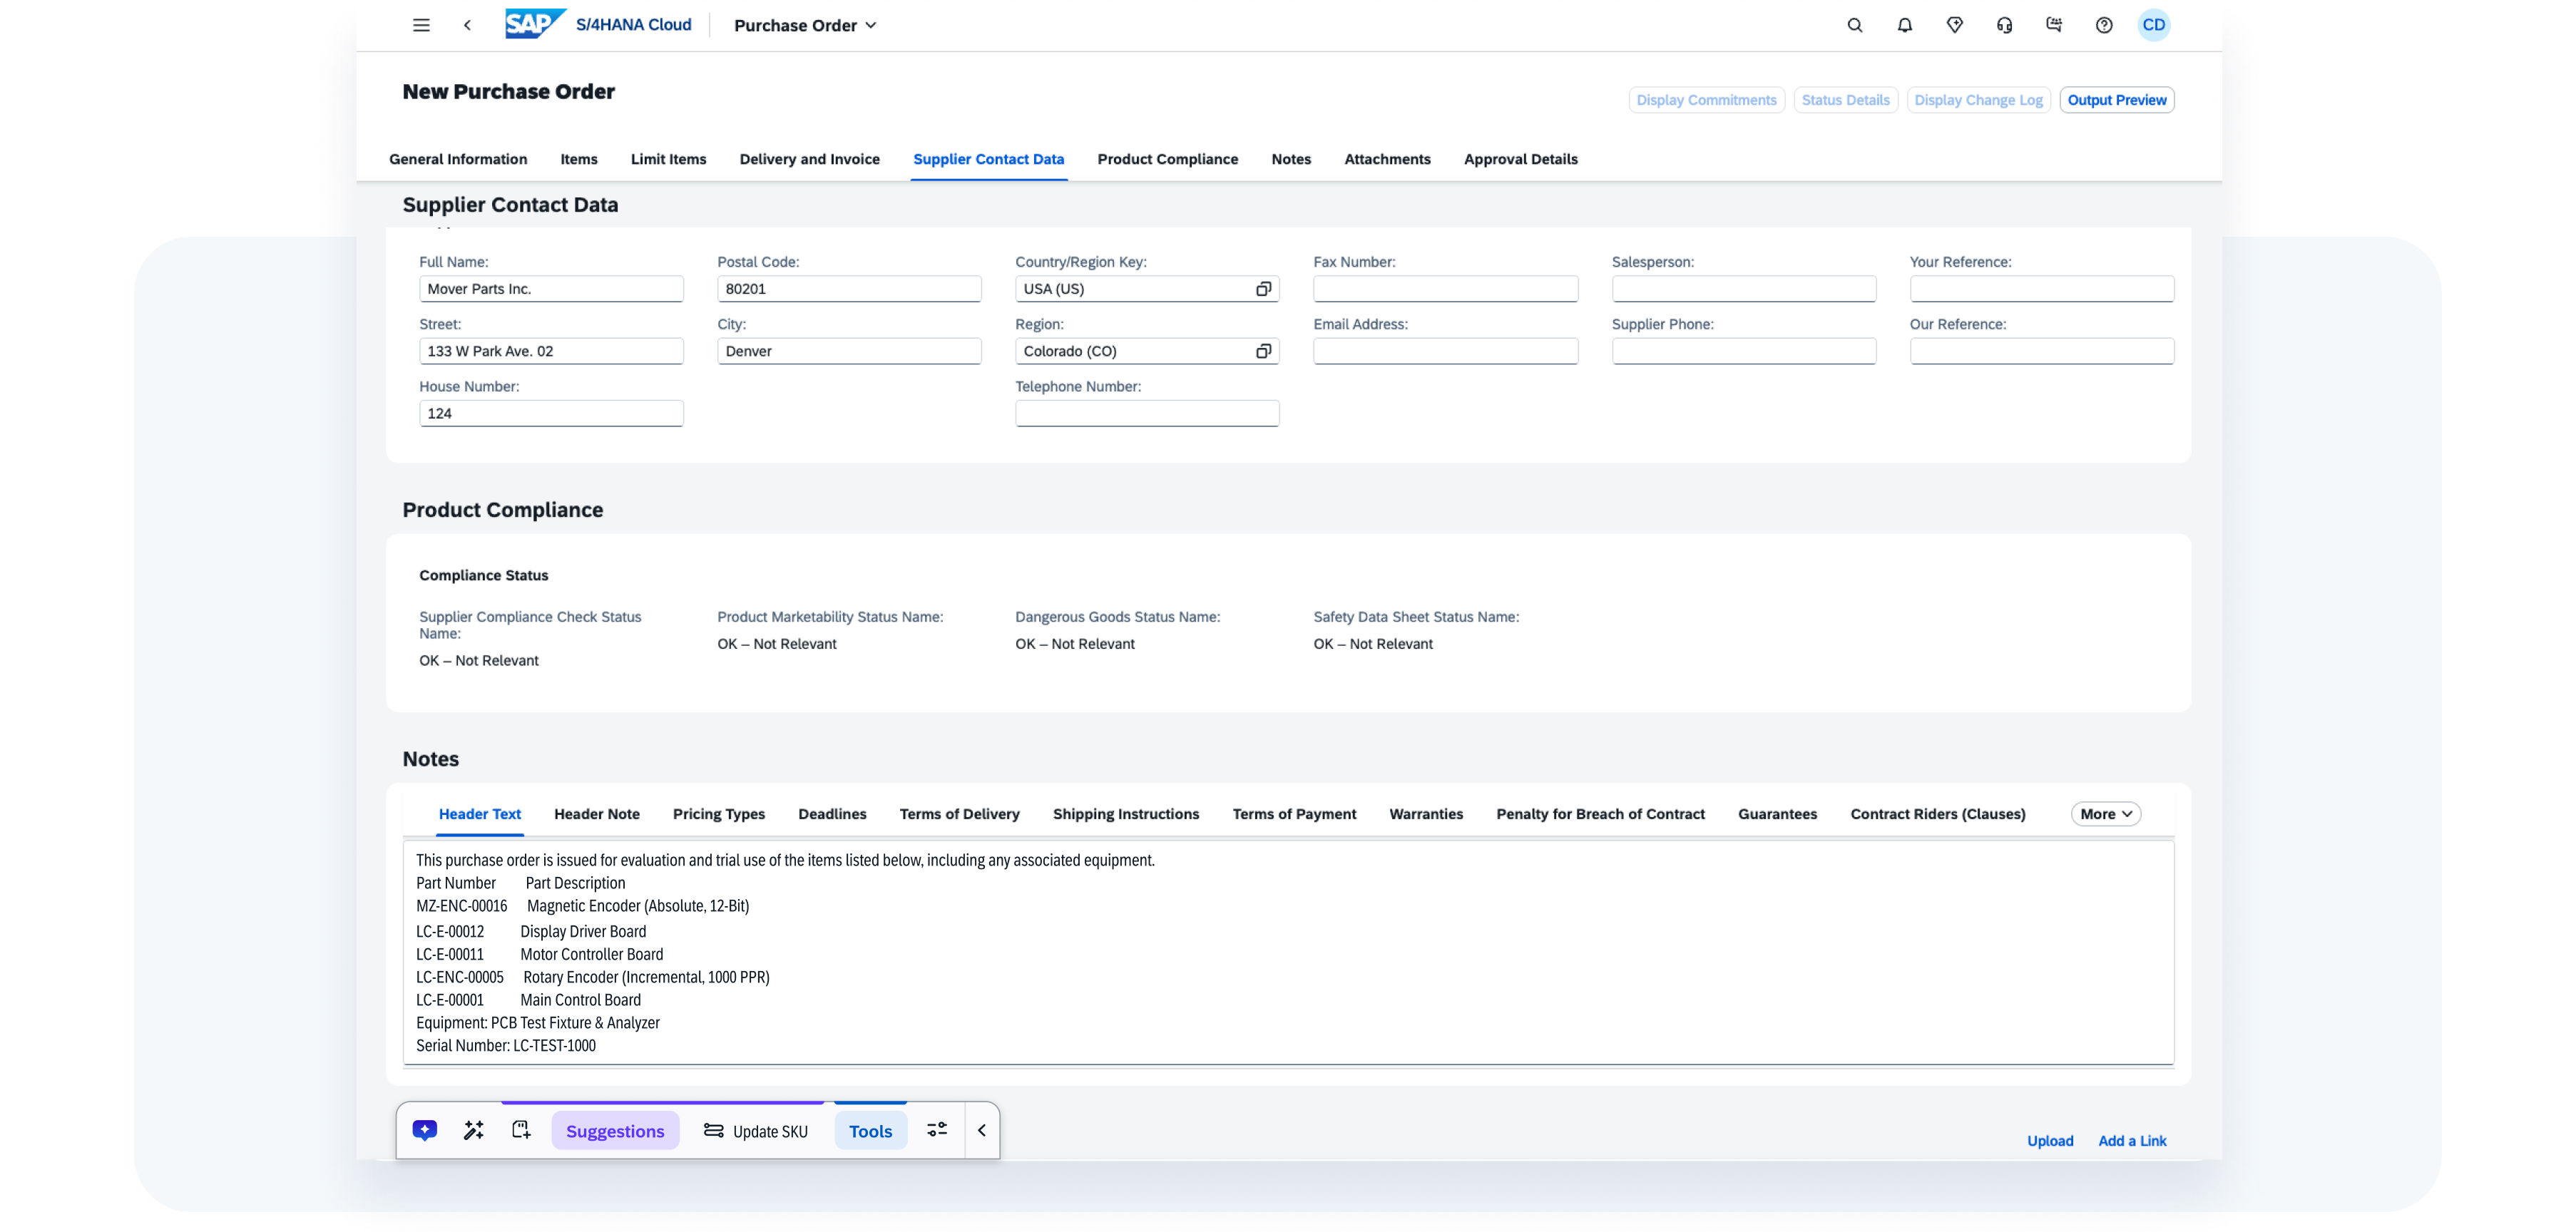This screenshot has height=1232, width=2576.
Task: Click the sliders settings icon in toolbar
Action: click(x=937, y=1130)
